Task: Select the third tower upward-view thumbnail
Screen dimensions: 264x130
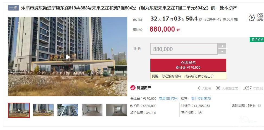Action: [x=68, y=110]
